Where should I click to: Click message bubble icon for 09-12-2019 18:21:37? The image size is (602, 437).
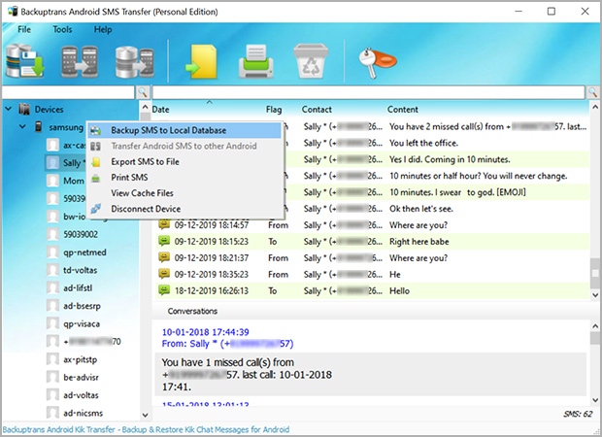point(164,257)
